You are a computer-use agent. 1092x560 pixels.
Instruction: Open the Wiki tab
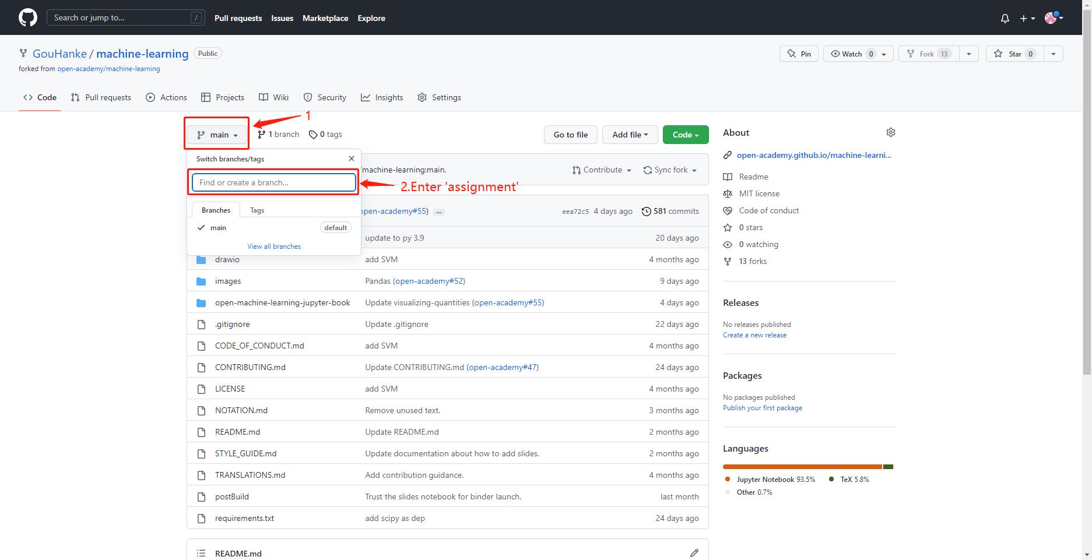click(x=274, y=97)
